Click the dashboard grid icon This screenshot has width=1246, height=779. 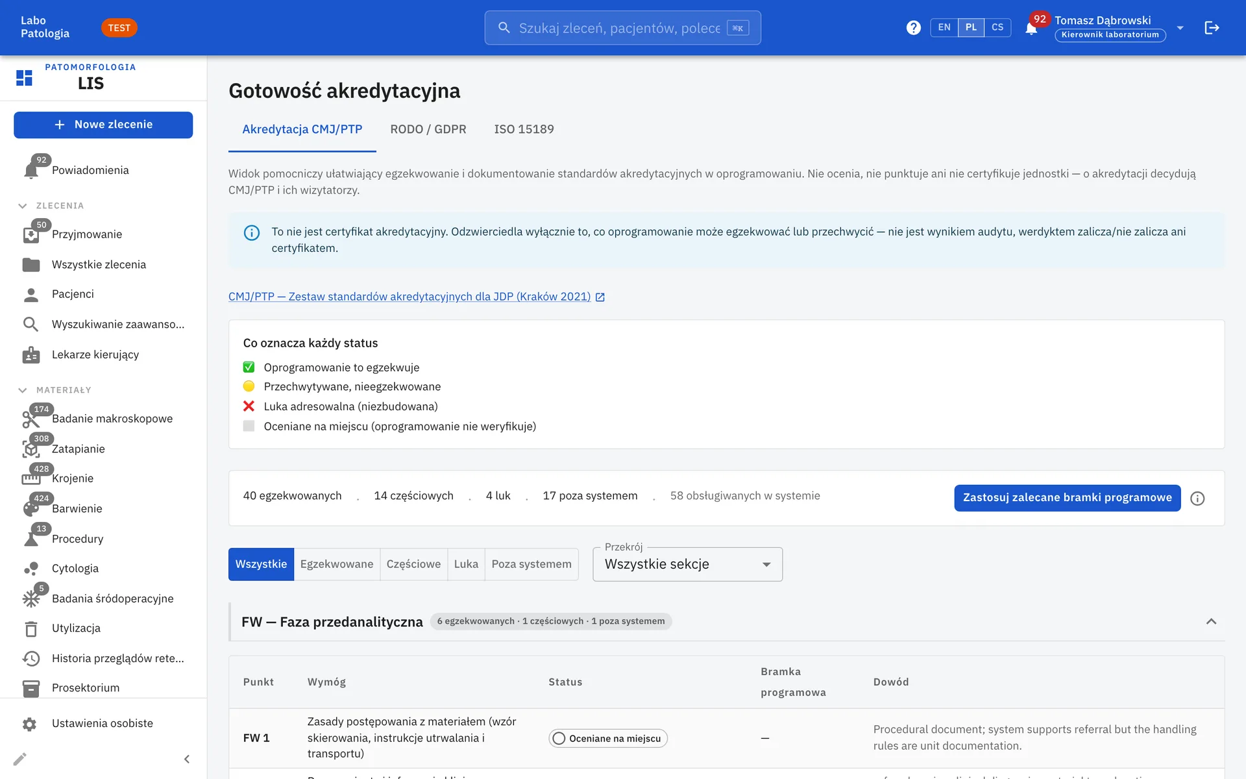pyautogui.click(x=24, y=78)
